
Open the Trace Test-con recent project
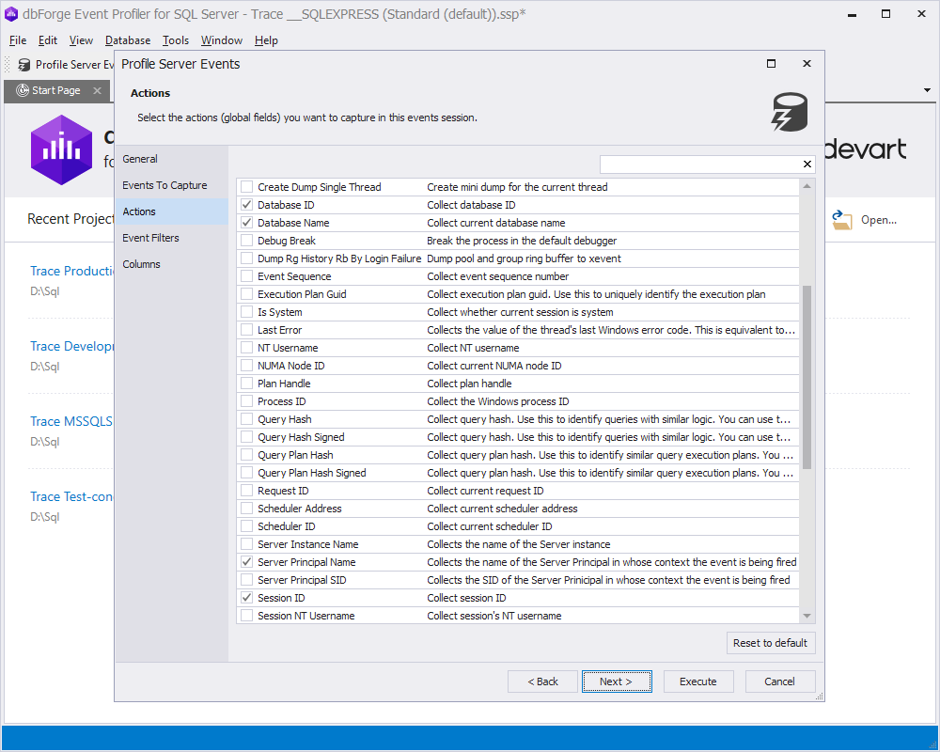pos(71,496)
